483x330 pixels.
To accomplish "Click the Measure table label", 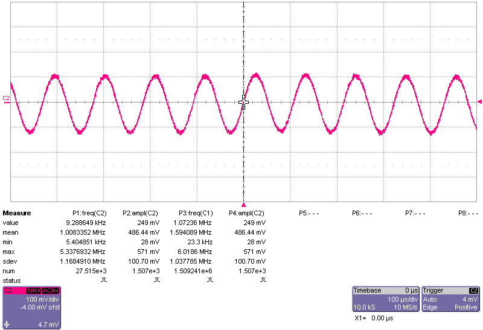I will (17, 213).
